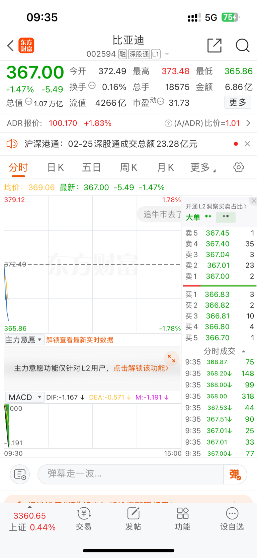The image size is (257, 558).
Task: Open MACD indicator dropdown
Action: pyautogui.click(x=25, y=397)
